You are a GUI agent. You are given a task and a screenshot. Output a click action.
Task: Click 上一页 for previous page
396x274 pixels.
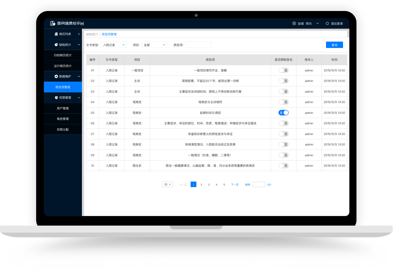pyautogui.click(x=183, y=185)
